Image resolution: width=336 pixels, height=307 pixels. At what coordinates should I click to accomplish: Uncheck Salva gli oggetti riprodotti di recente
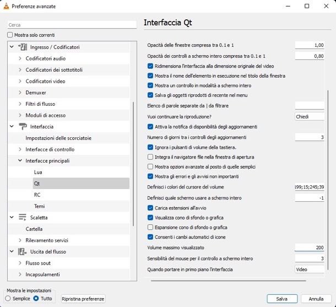[150, 95]
